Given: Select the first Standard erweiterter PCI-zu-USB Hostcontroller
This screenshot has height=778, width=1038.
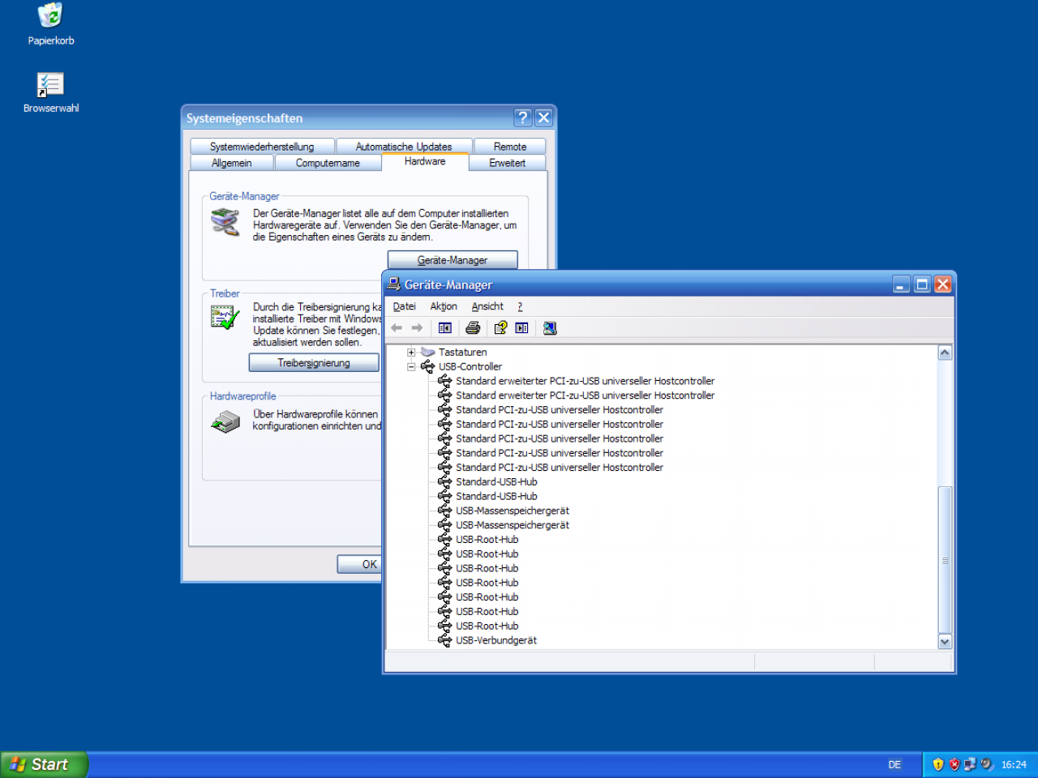Looking at the screenshot, I should coord(585,381).
